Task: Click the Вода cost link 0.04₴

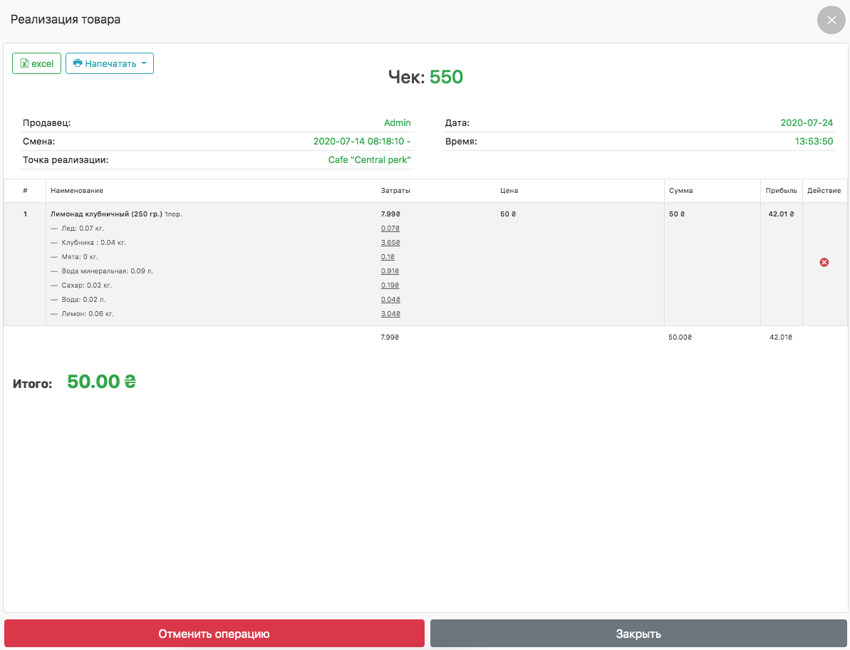Action: (390, 300)
